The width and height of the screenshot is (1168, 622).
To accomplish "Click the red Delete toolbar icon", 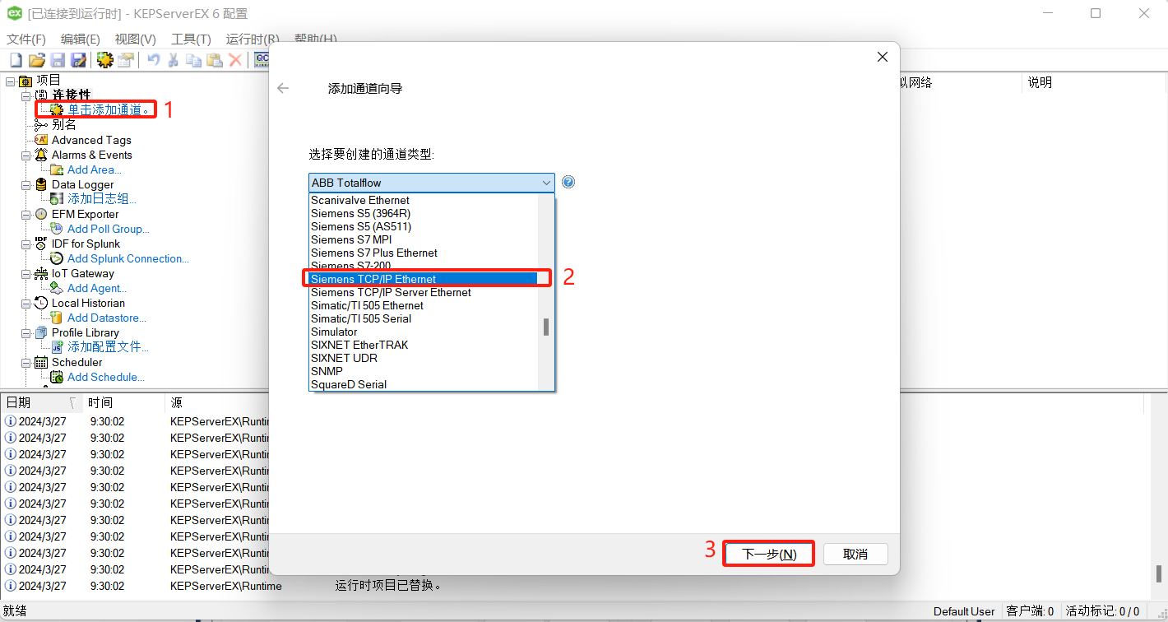I will (x=235, y=60).
